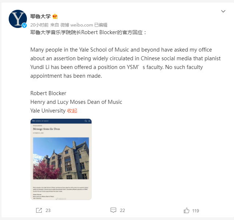Collapse the post text with 收起
234x220 pixels.
click(x=72, y=111)
